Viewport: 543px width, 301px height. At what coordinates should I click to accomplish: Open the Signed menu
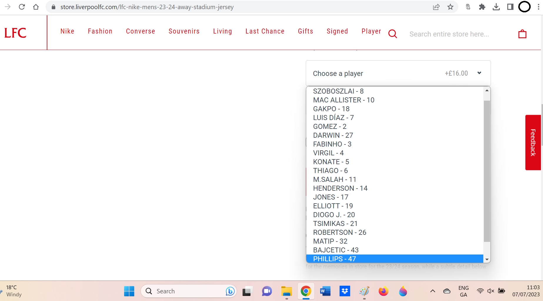point(337,31)
